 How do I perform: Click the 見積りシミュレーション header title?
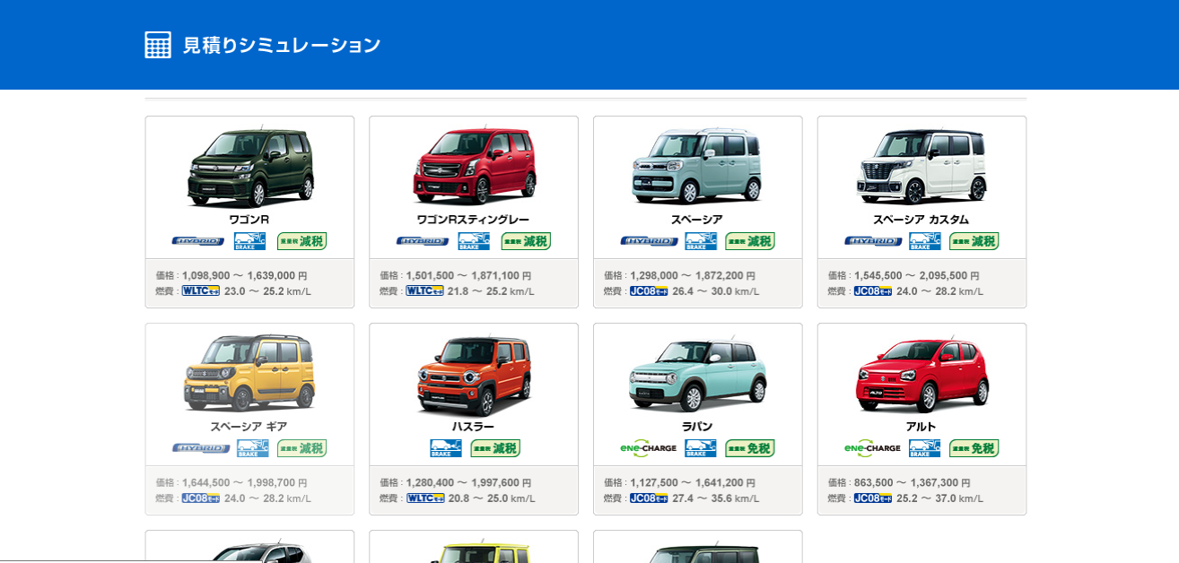[x=282, y=45]
